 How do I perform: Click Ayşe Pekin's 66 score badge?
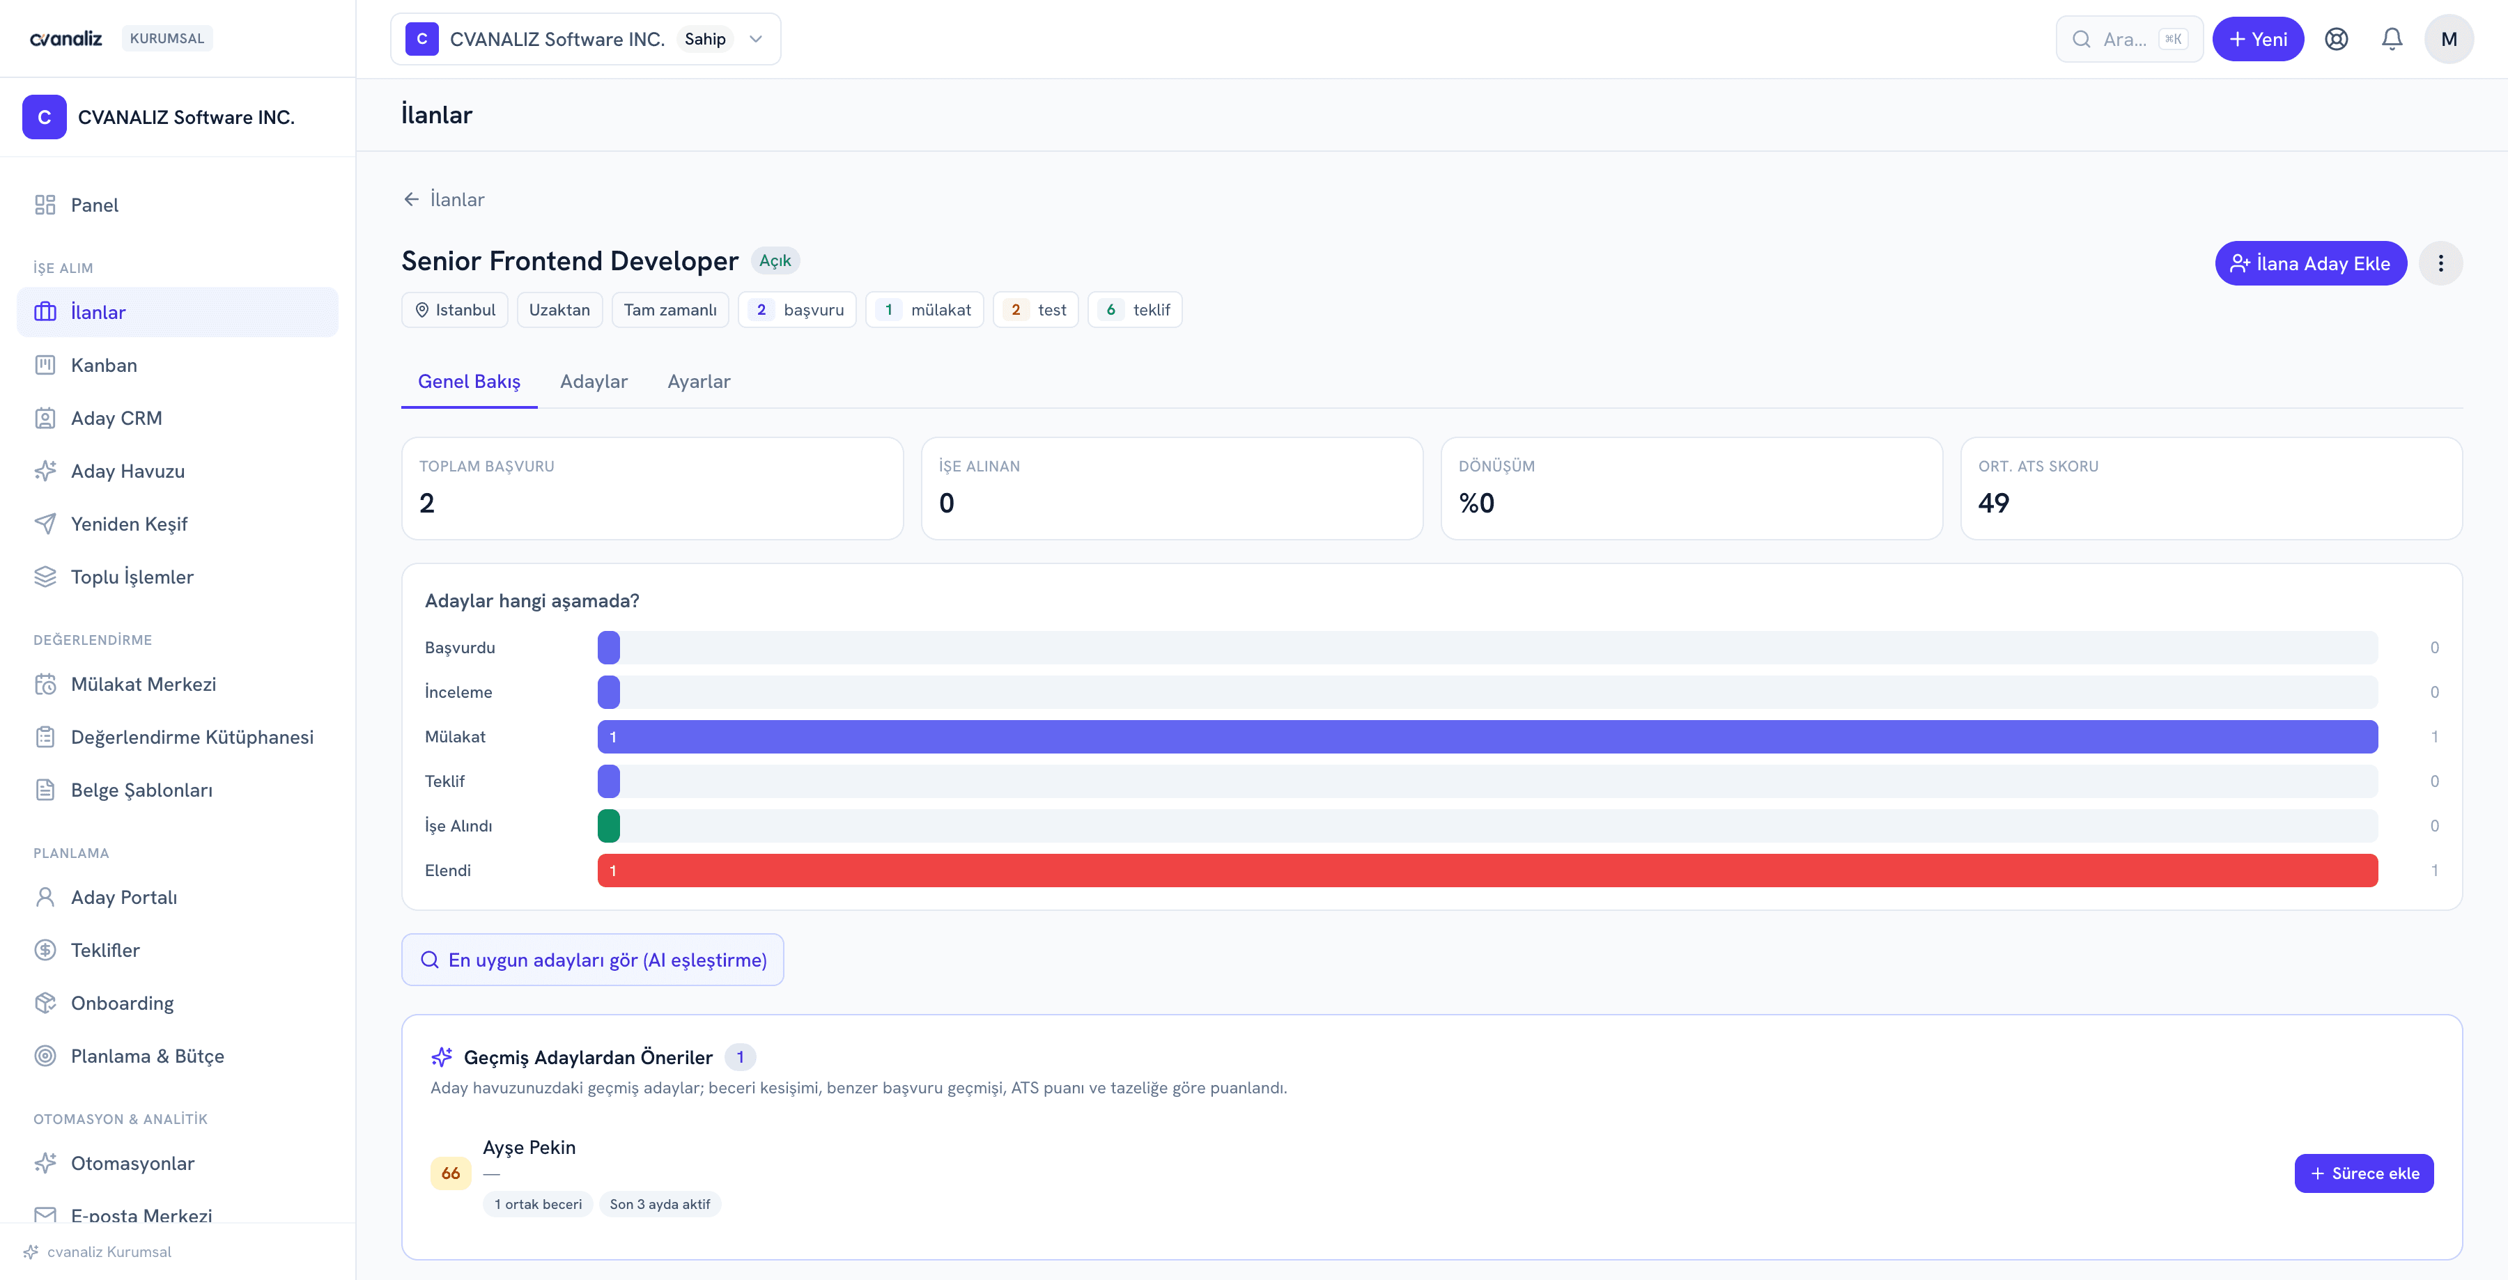click(x=451, y=1173)
